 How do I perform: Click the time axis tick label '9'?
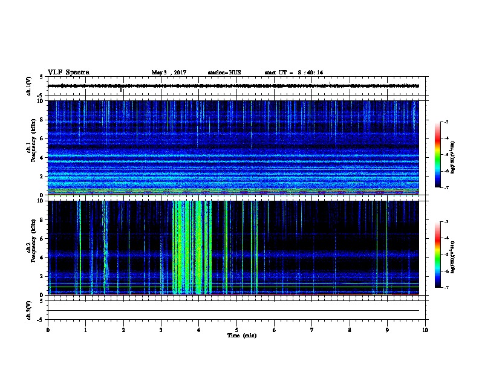[x=387, y=330]
